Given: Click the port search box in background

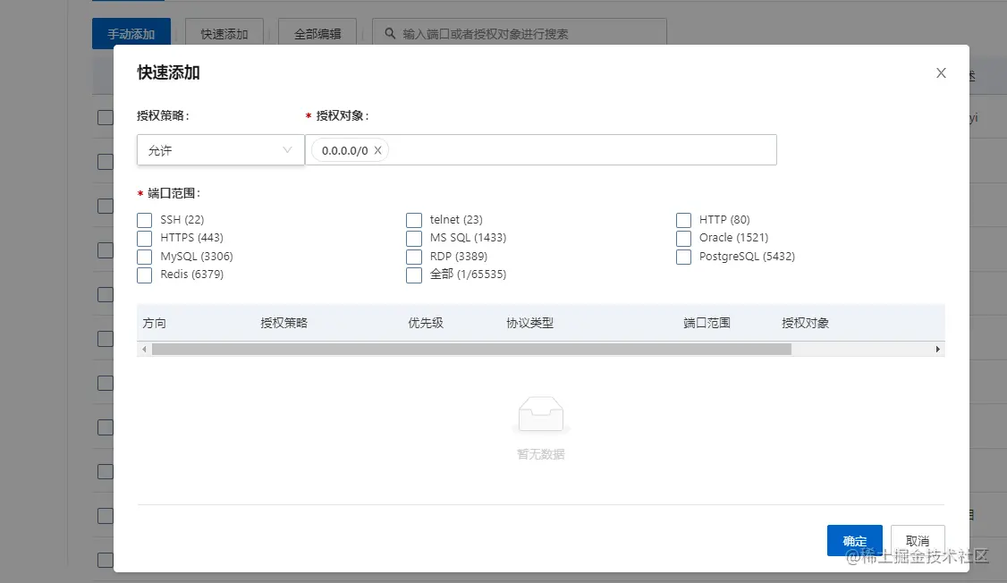Looking at the screenshot, I should [x=519, y=33].
